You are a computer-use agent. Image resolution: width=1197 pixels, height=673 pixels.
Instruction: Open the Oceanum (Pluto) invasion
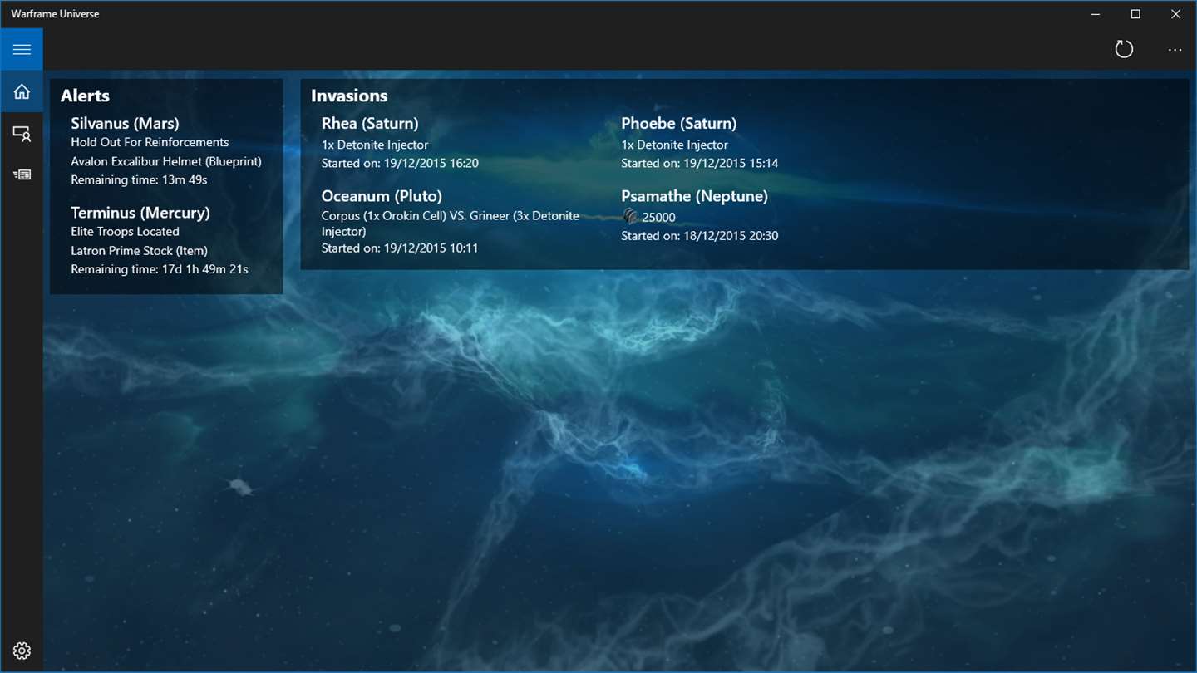pos(382,196)
